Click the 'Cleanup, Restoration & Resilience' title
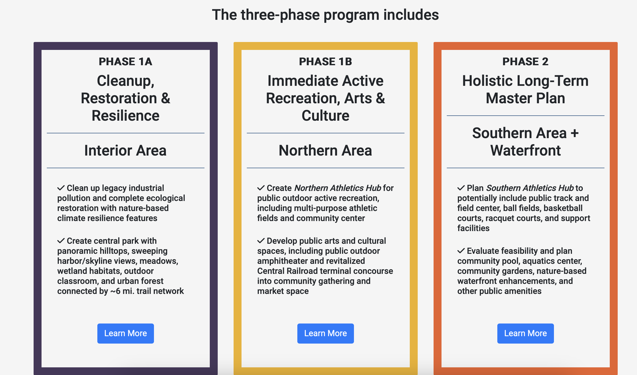The image size is (637, 375). tap(125, 98)
